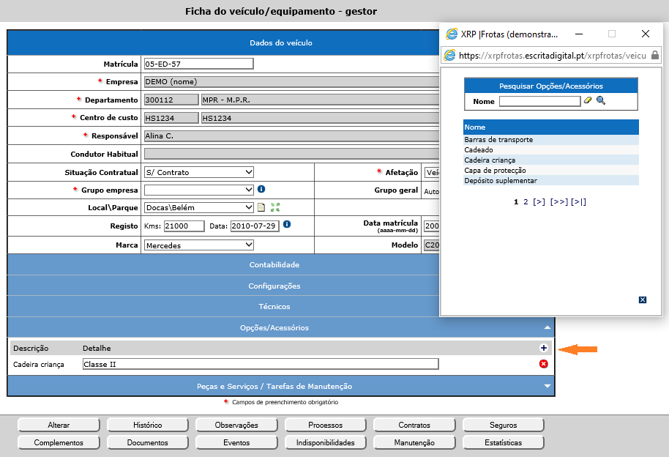Open the Situação Contratual dropdown
The height and width of the screenshot is (457, 669).
198,172
